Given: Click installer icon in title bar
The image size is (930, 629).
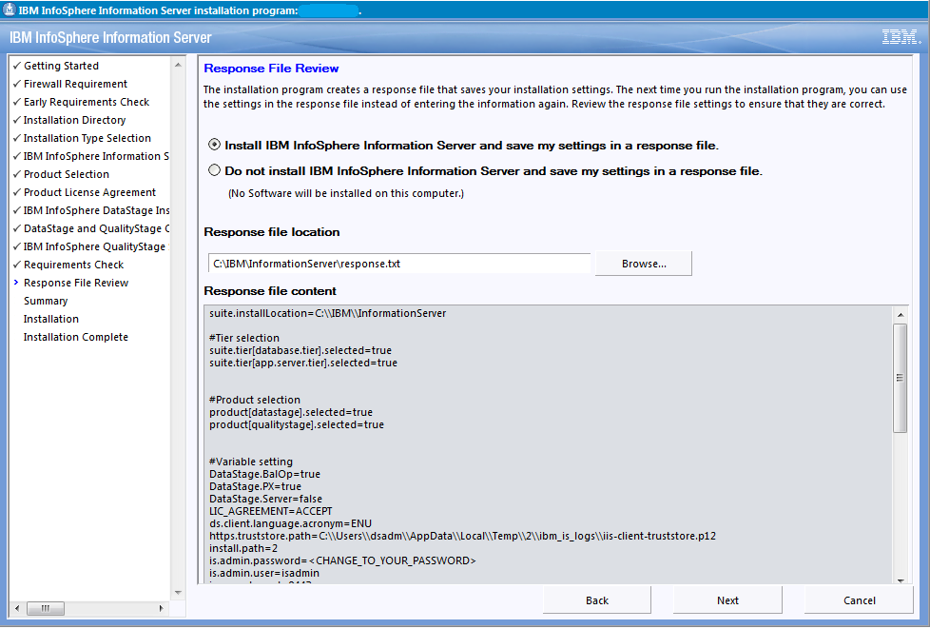Looking at the screenshot, I should tap(9, 10).
